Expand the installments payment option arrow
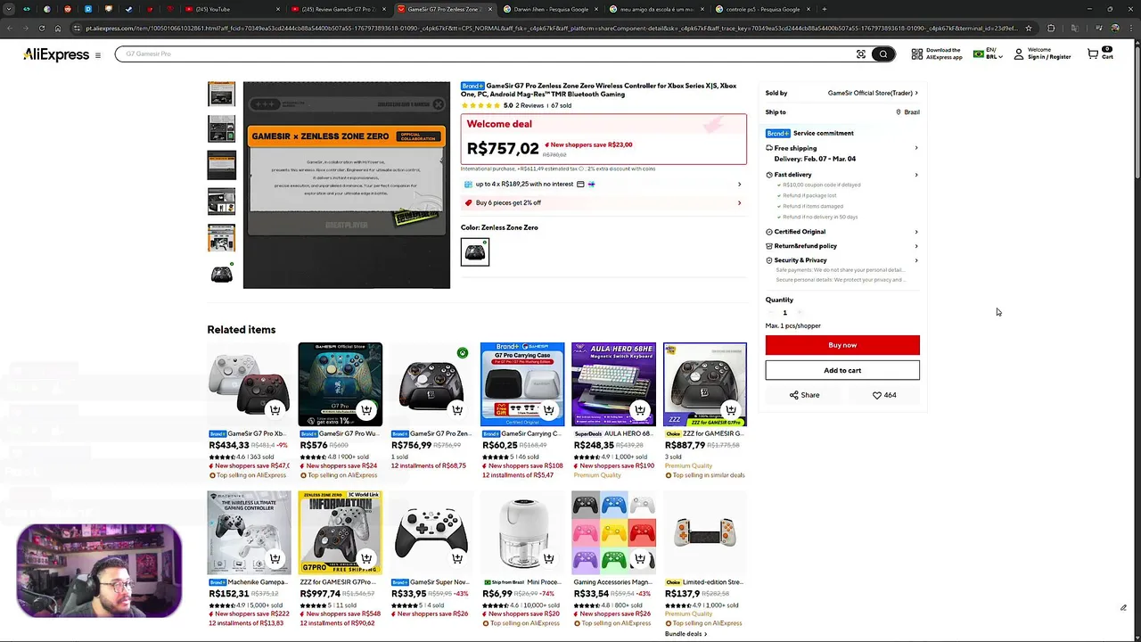The image size is (1141, 642). (x=739, y=185)
